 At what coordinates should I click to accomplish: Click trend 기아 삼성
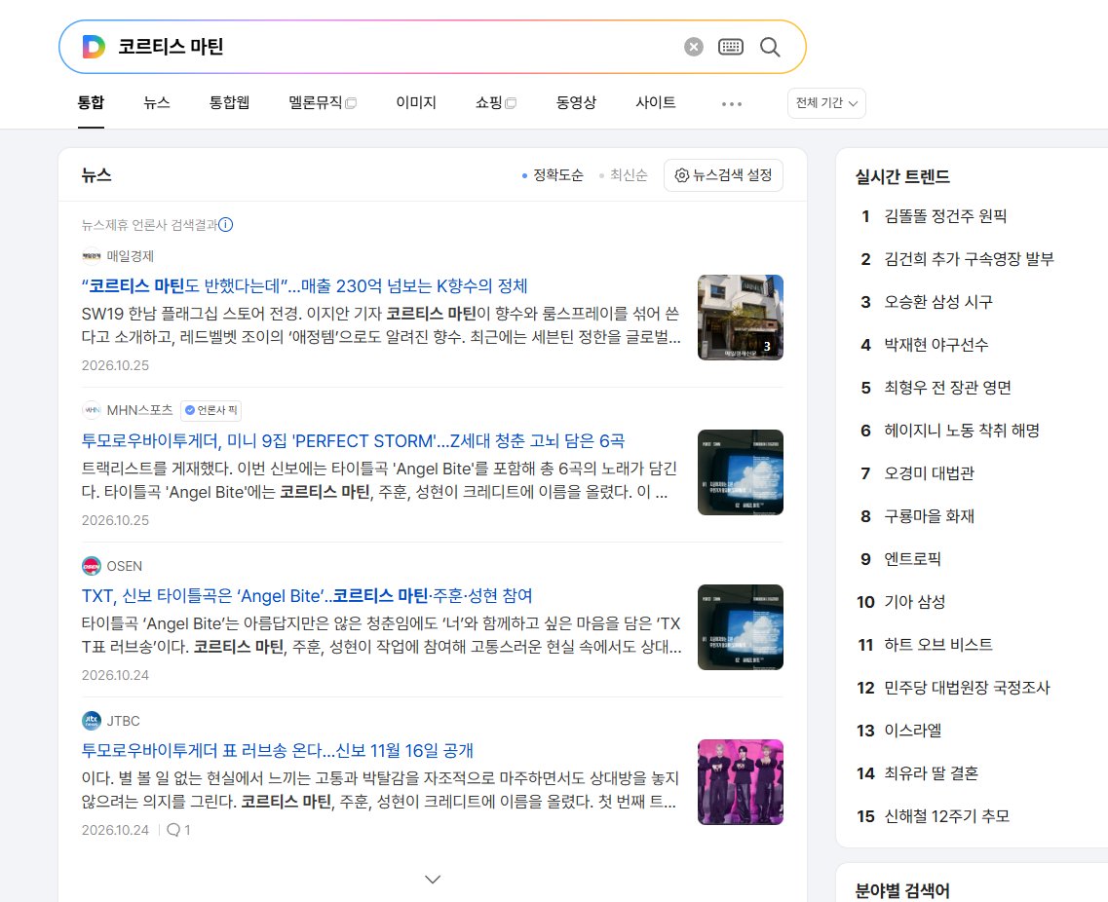[x=914, y=602]
